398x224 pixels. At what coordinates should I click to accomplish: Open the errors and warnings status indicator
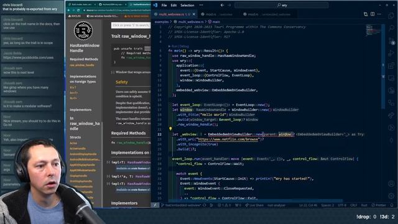click(224, 205)
